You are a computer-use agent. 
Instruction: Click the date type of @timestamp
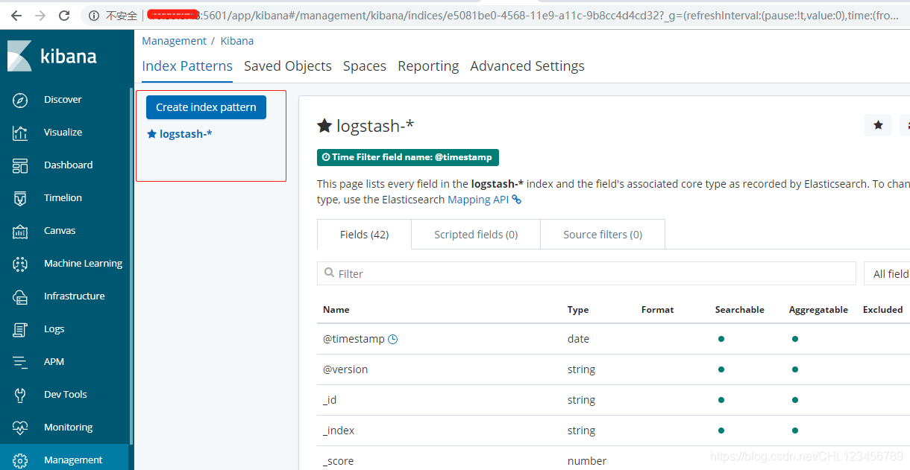[x=578, y=339]
